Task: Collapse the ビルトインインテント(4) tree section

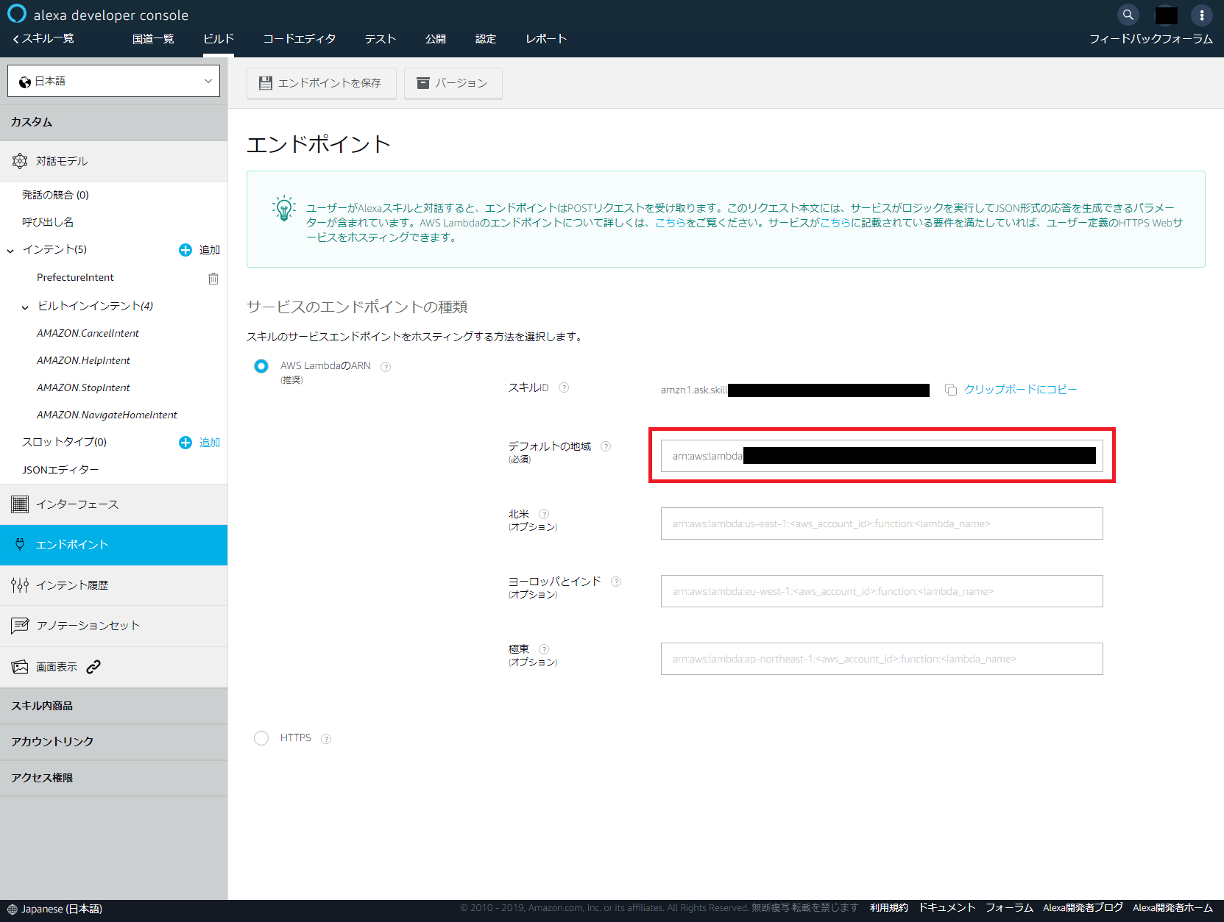Action: point(26,307)
